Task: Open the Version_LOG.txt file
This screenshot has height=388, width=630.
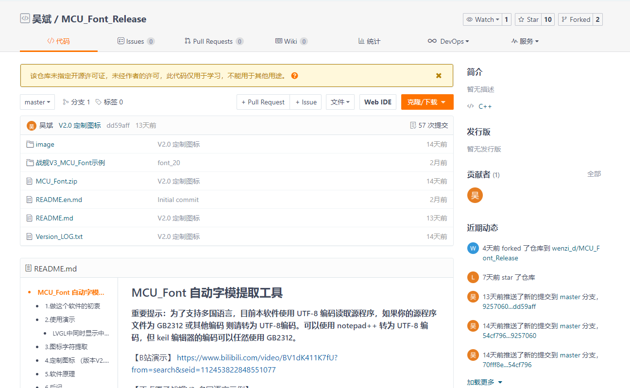Action: point(59,236)
